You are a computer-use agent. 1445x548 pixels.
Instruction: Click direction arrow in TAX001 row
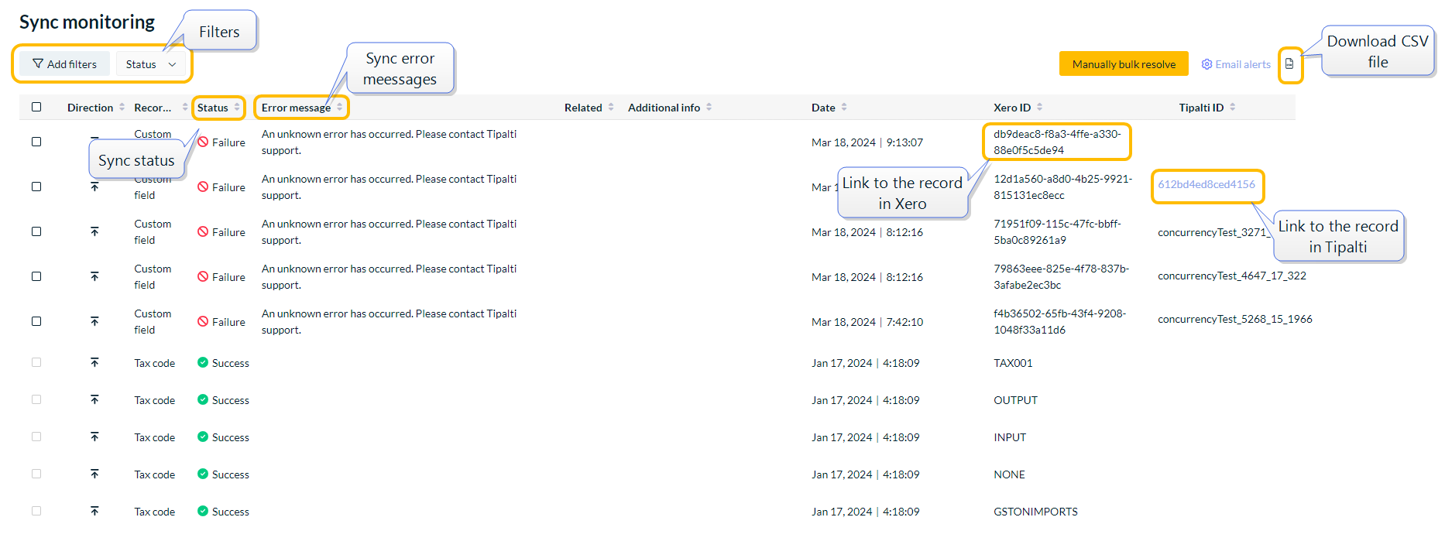coord(94,362)
